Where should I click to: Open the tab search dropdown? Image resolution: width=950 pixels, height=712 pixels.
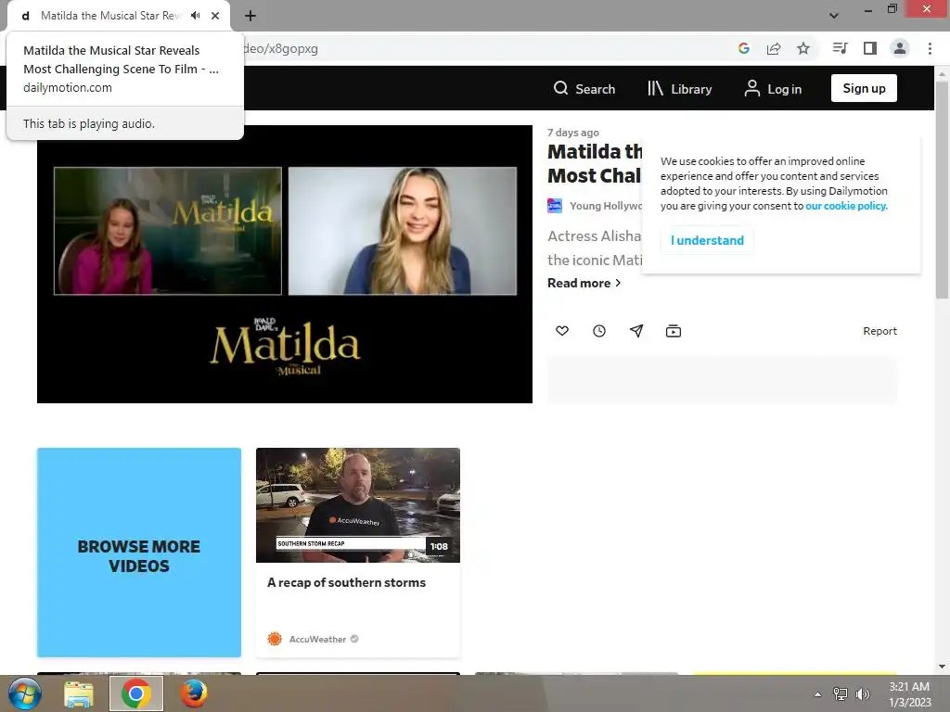(834, 16)
